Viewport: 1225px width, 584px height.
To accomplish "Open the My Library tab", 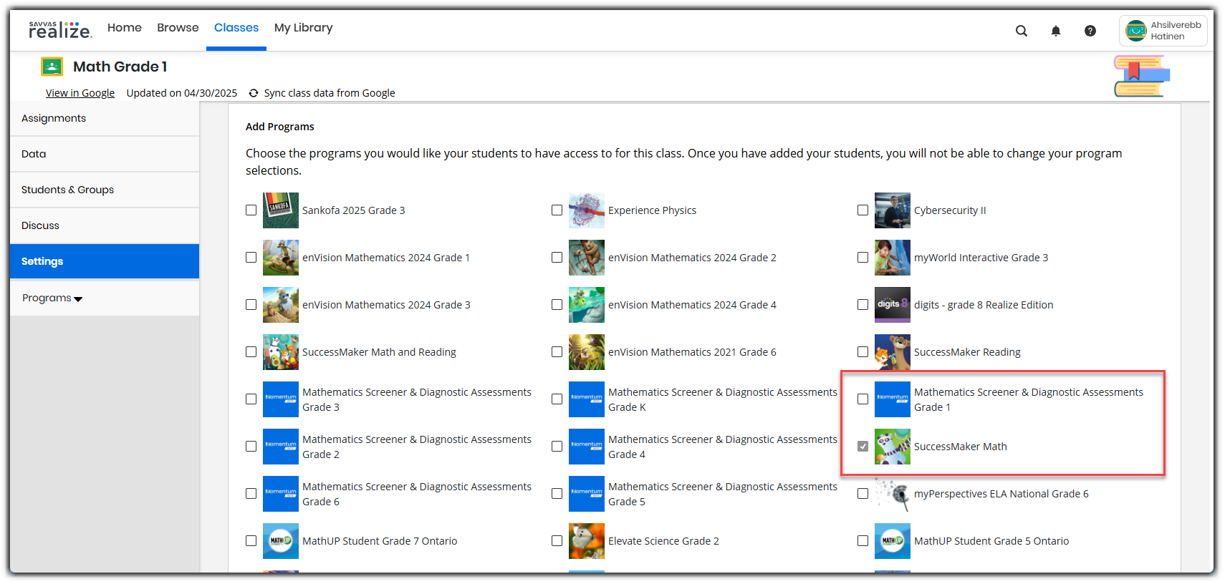I will tap(303, 28).
